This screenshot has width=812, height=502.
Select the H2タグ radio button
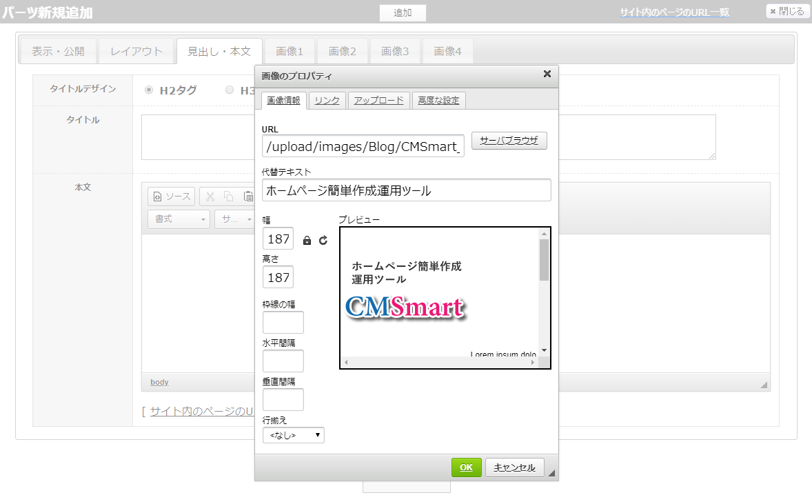tap(149, 90)
